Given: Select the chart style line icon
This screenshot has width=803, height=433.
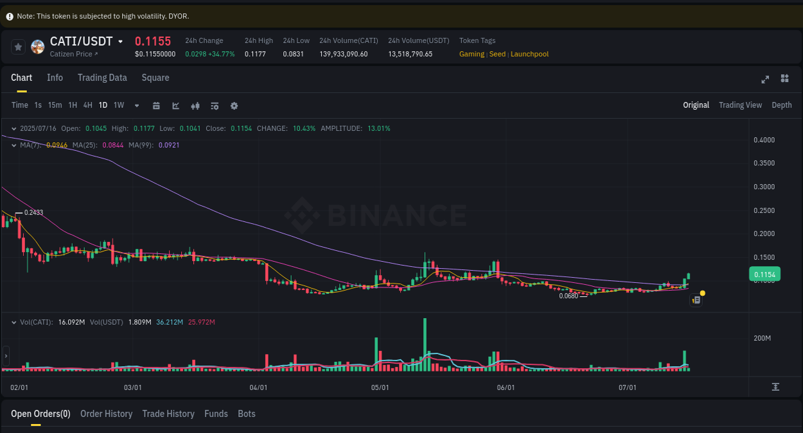Looking at the screenshot, I should point(175,105).
